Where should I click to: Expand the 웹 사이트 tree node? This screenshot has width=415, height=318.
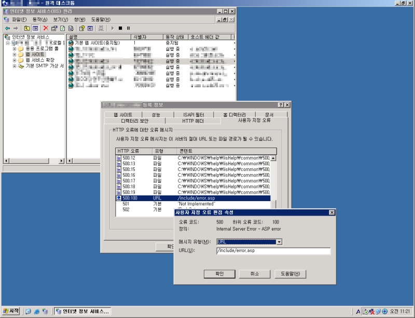click(x=15, y=55)
